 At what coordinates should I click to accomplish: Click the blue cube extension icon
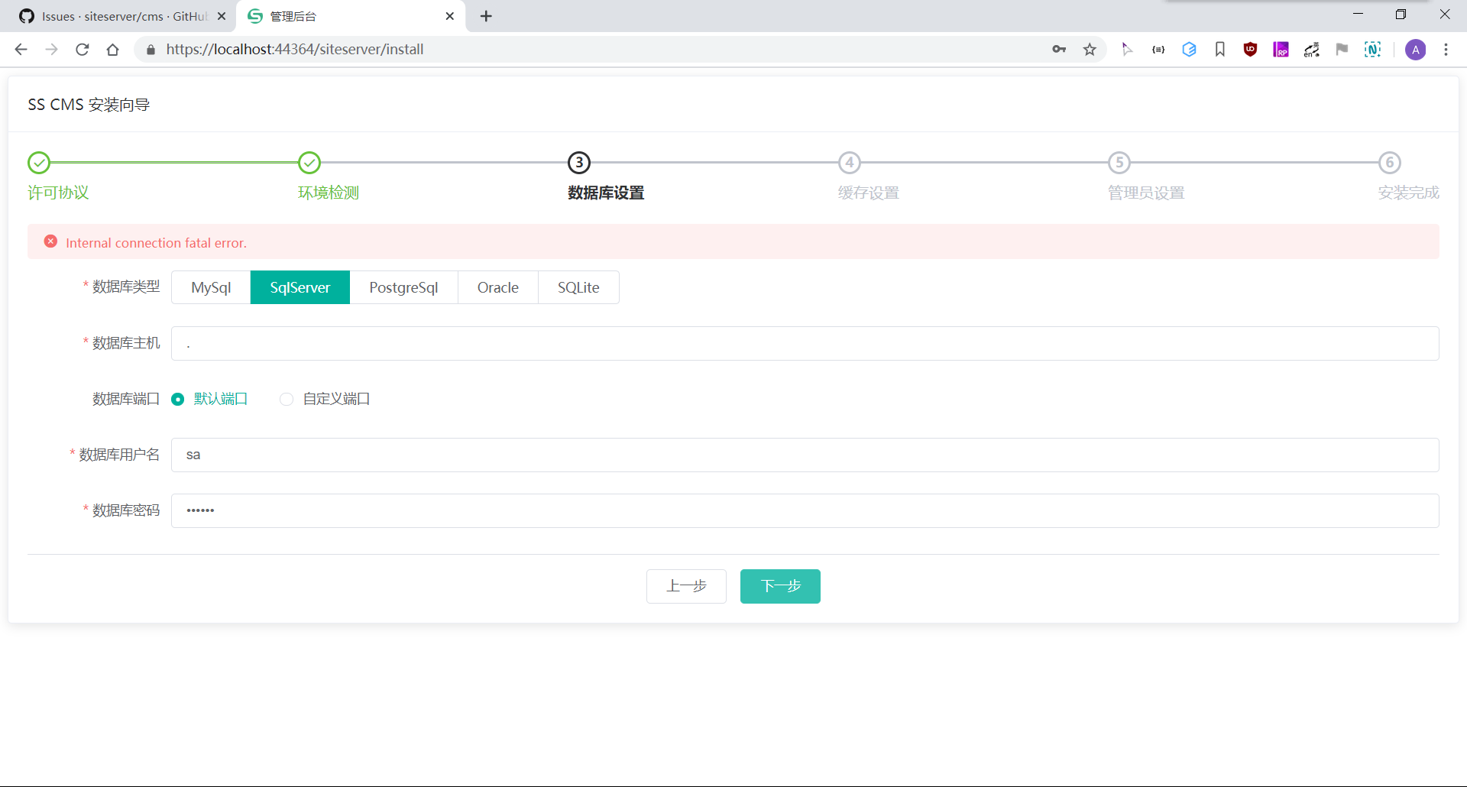(1189, 50)
